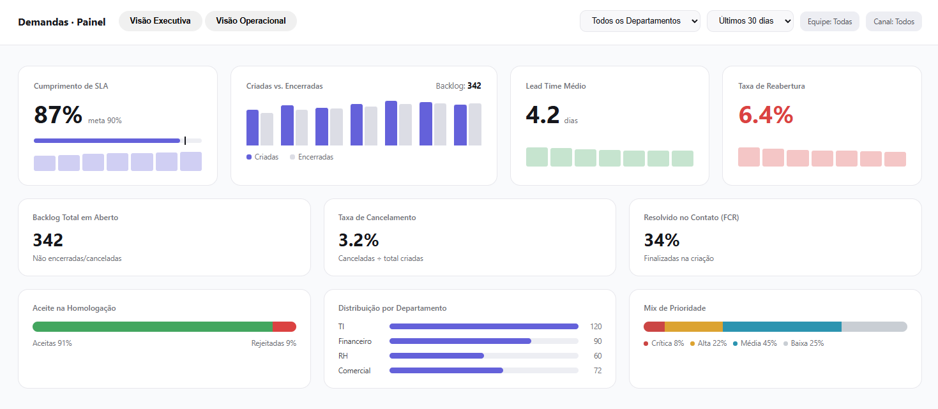Click the 4.2 dias lead time value

(x=552, y=115)
